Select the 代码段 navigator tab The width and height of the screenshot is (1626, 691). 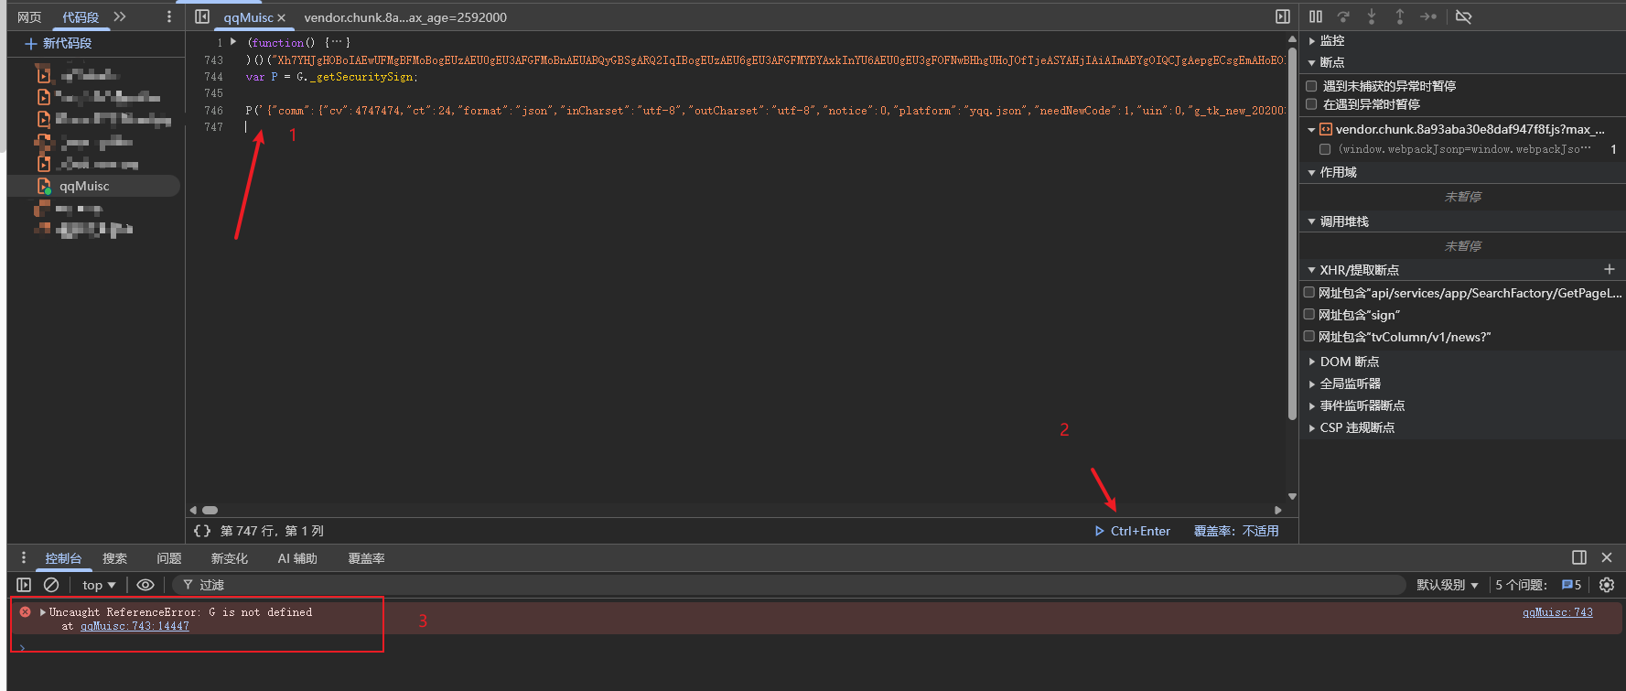point(81,17)
